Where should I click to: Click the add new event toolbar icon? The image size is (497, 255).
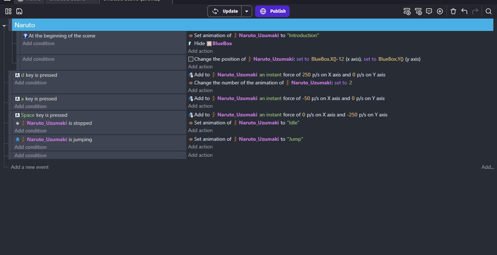(407, 11)
